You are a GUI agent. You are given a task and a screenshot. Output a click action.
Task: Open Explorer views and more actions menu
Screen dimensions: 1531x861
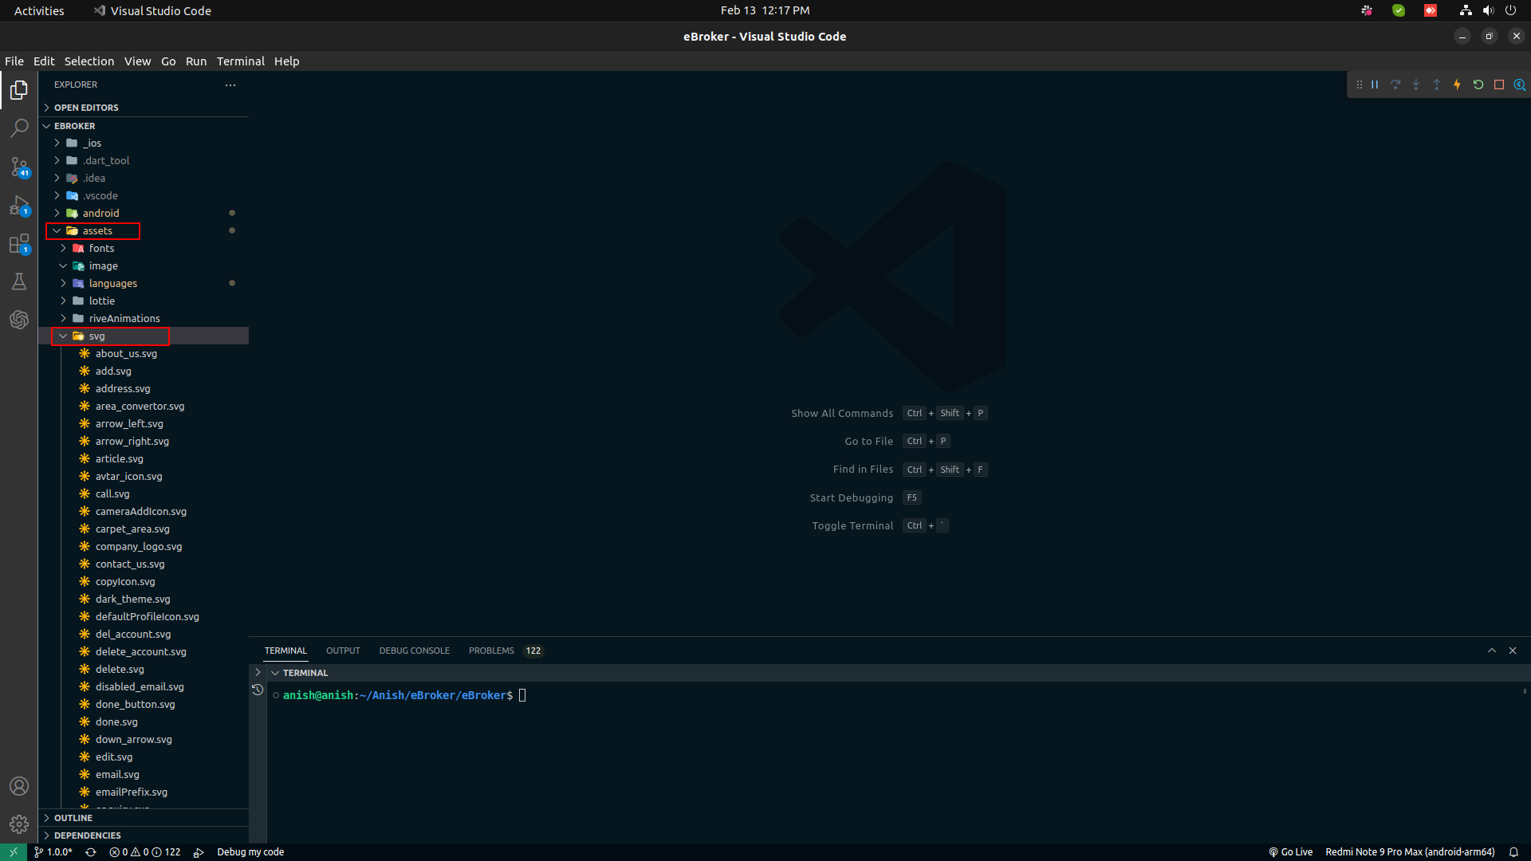(x=230, y=85)
